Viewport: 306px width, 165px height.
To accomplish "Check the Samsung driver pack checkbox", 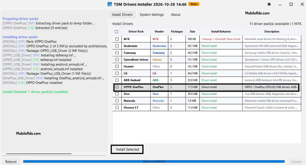I will point(117,53).
